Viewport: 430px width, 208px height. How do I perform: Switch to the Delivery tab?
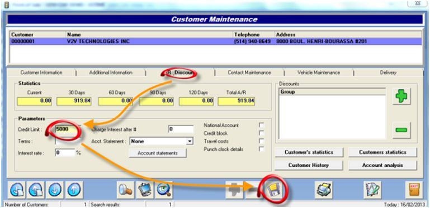point(388,72)
